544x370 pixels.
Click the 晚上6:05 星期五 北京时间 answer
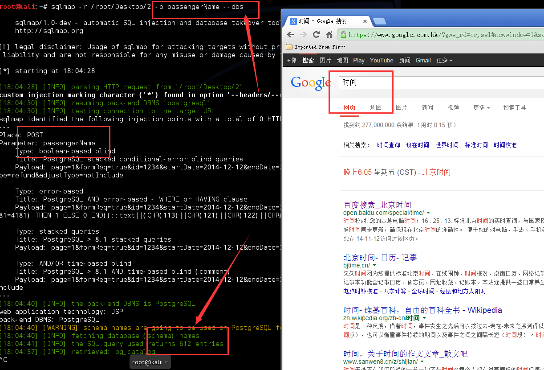pos(397,172)
